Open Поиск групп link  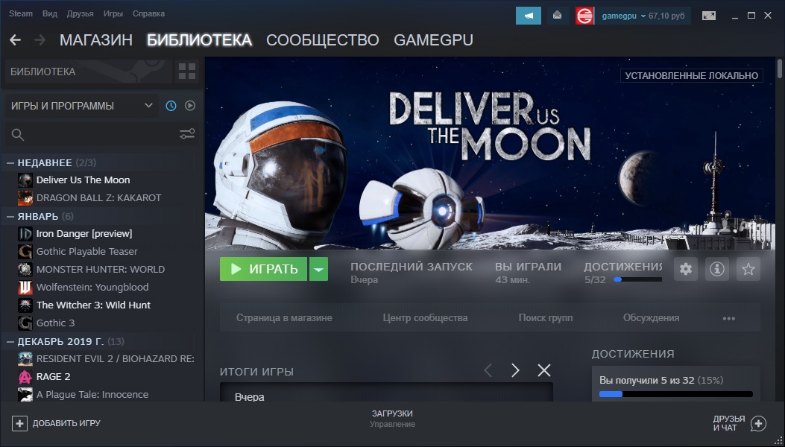546,318
